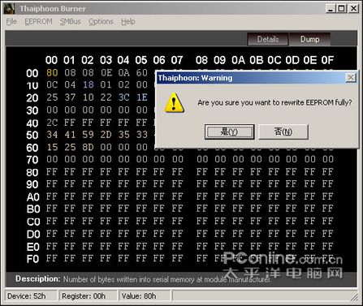Open the File menu
The width and height of the screenshot is (363, 306).
point(11,21)
